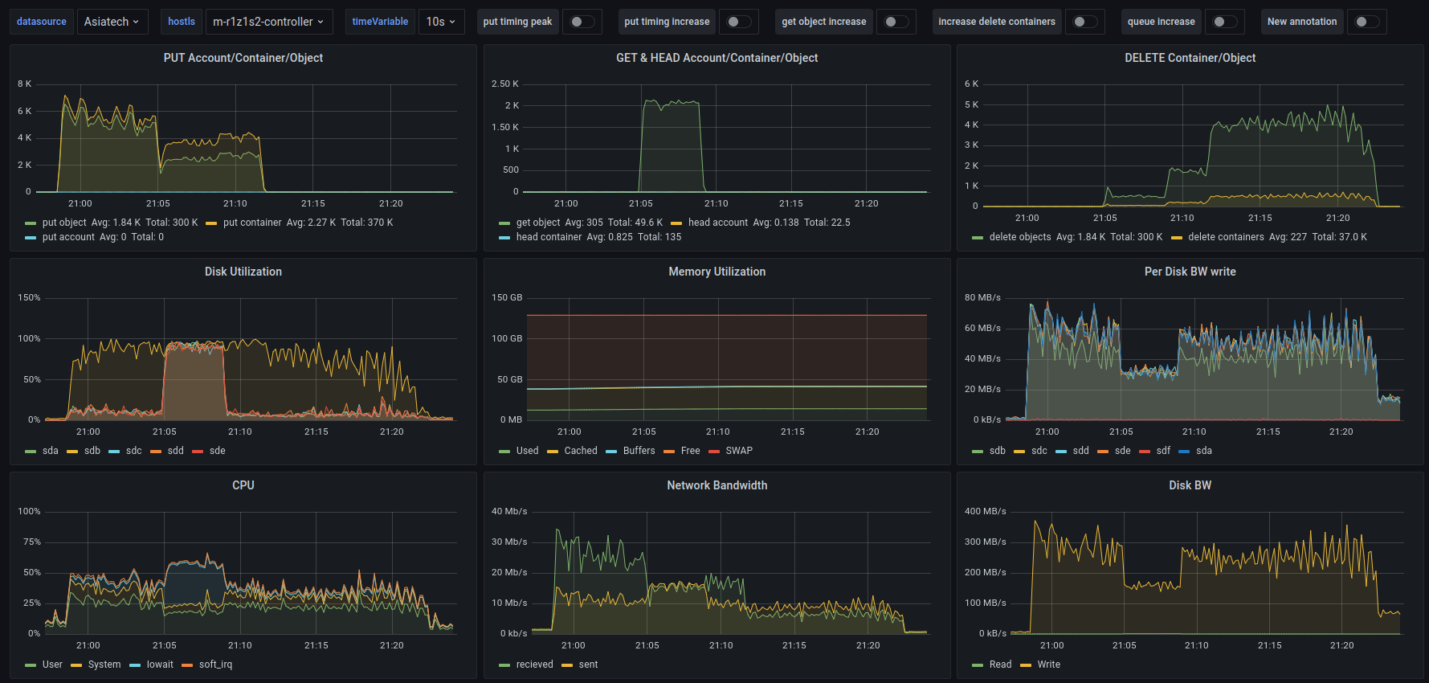Click the Network Bandwidth panel title
The image size is (1429, 683).
click(x=717, y=485)
